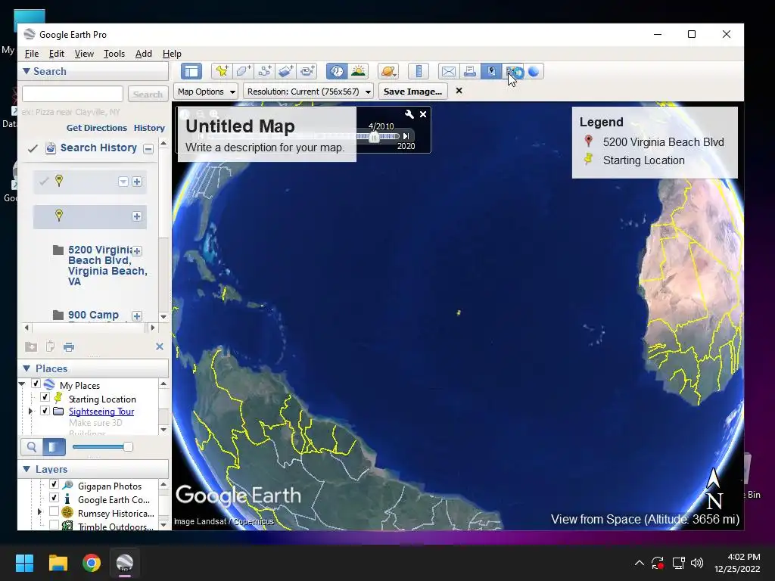Add a polygon using the toolbar
Viewport: 775px width, 581px height.
coord(243,72)
